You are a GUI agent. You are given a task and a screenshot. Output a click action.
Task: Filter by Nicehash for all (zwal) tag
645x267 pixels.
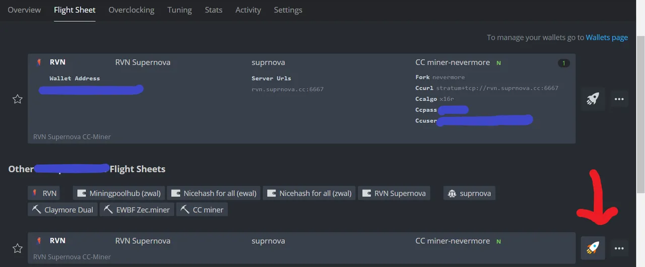click(x=309, y=193)
